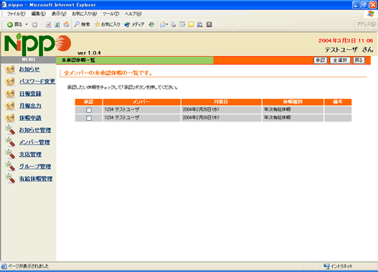This screenshot has width=378, height=272.
Task: Open the お知らせ管理 sidebar link
Action: tap(35, 130)
